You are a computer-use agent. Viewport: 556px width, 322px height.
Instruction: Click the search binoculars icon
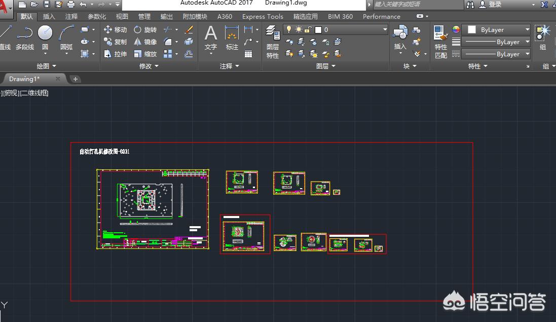tap(470, 4)
